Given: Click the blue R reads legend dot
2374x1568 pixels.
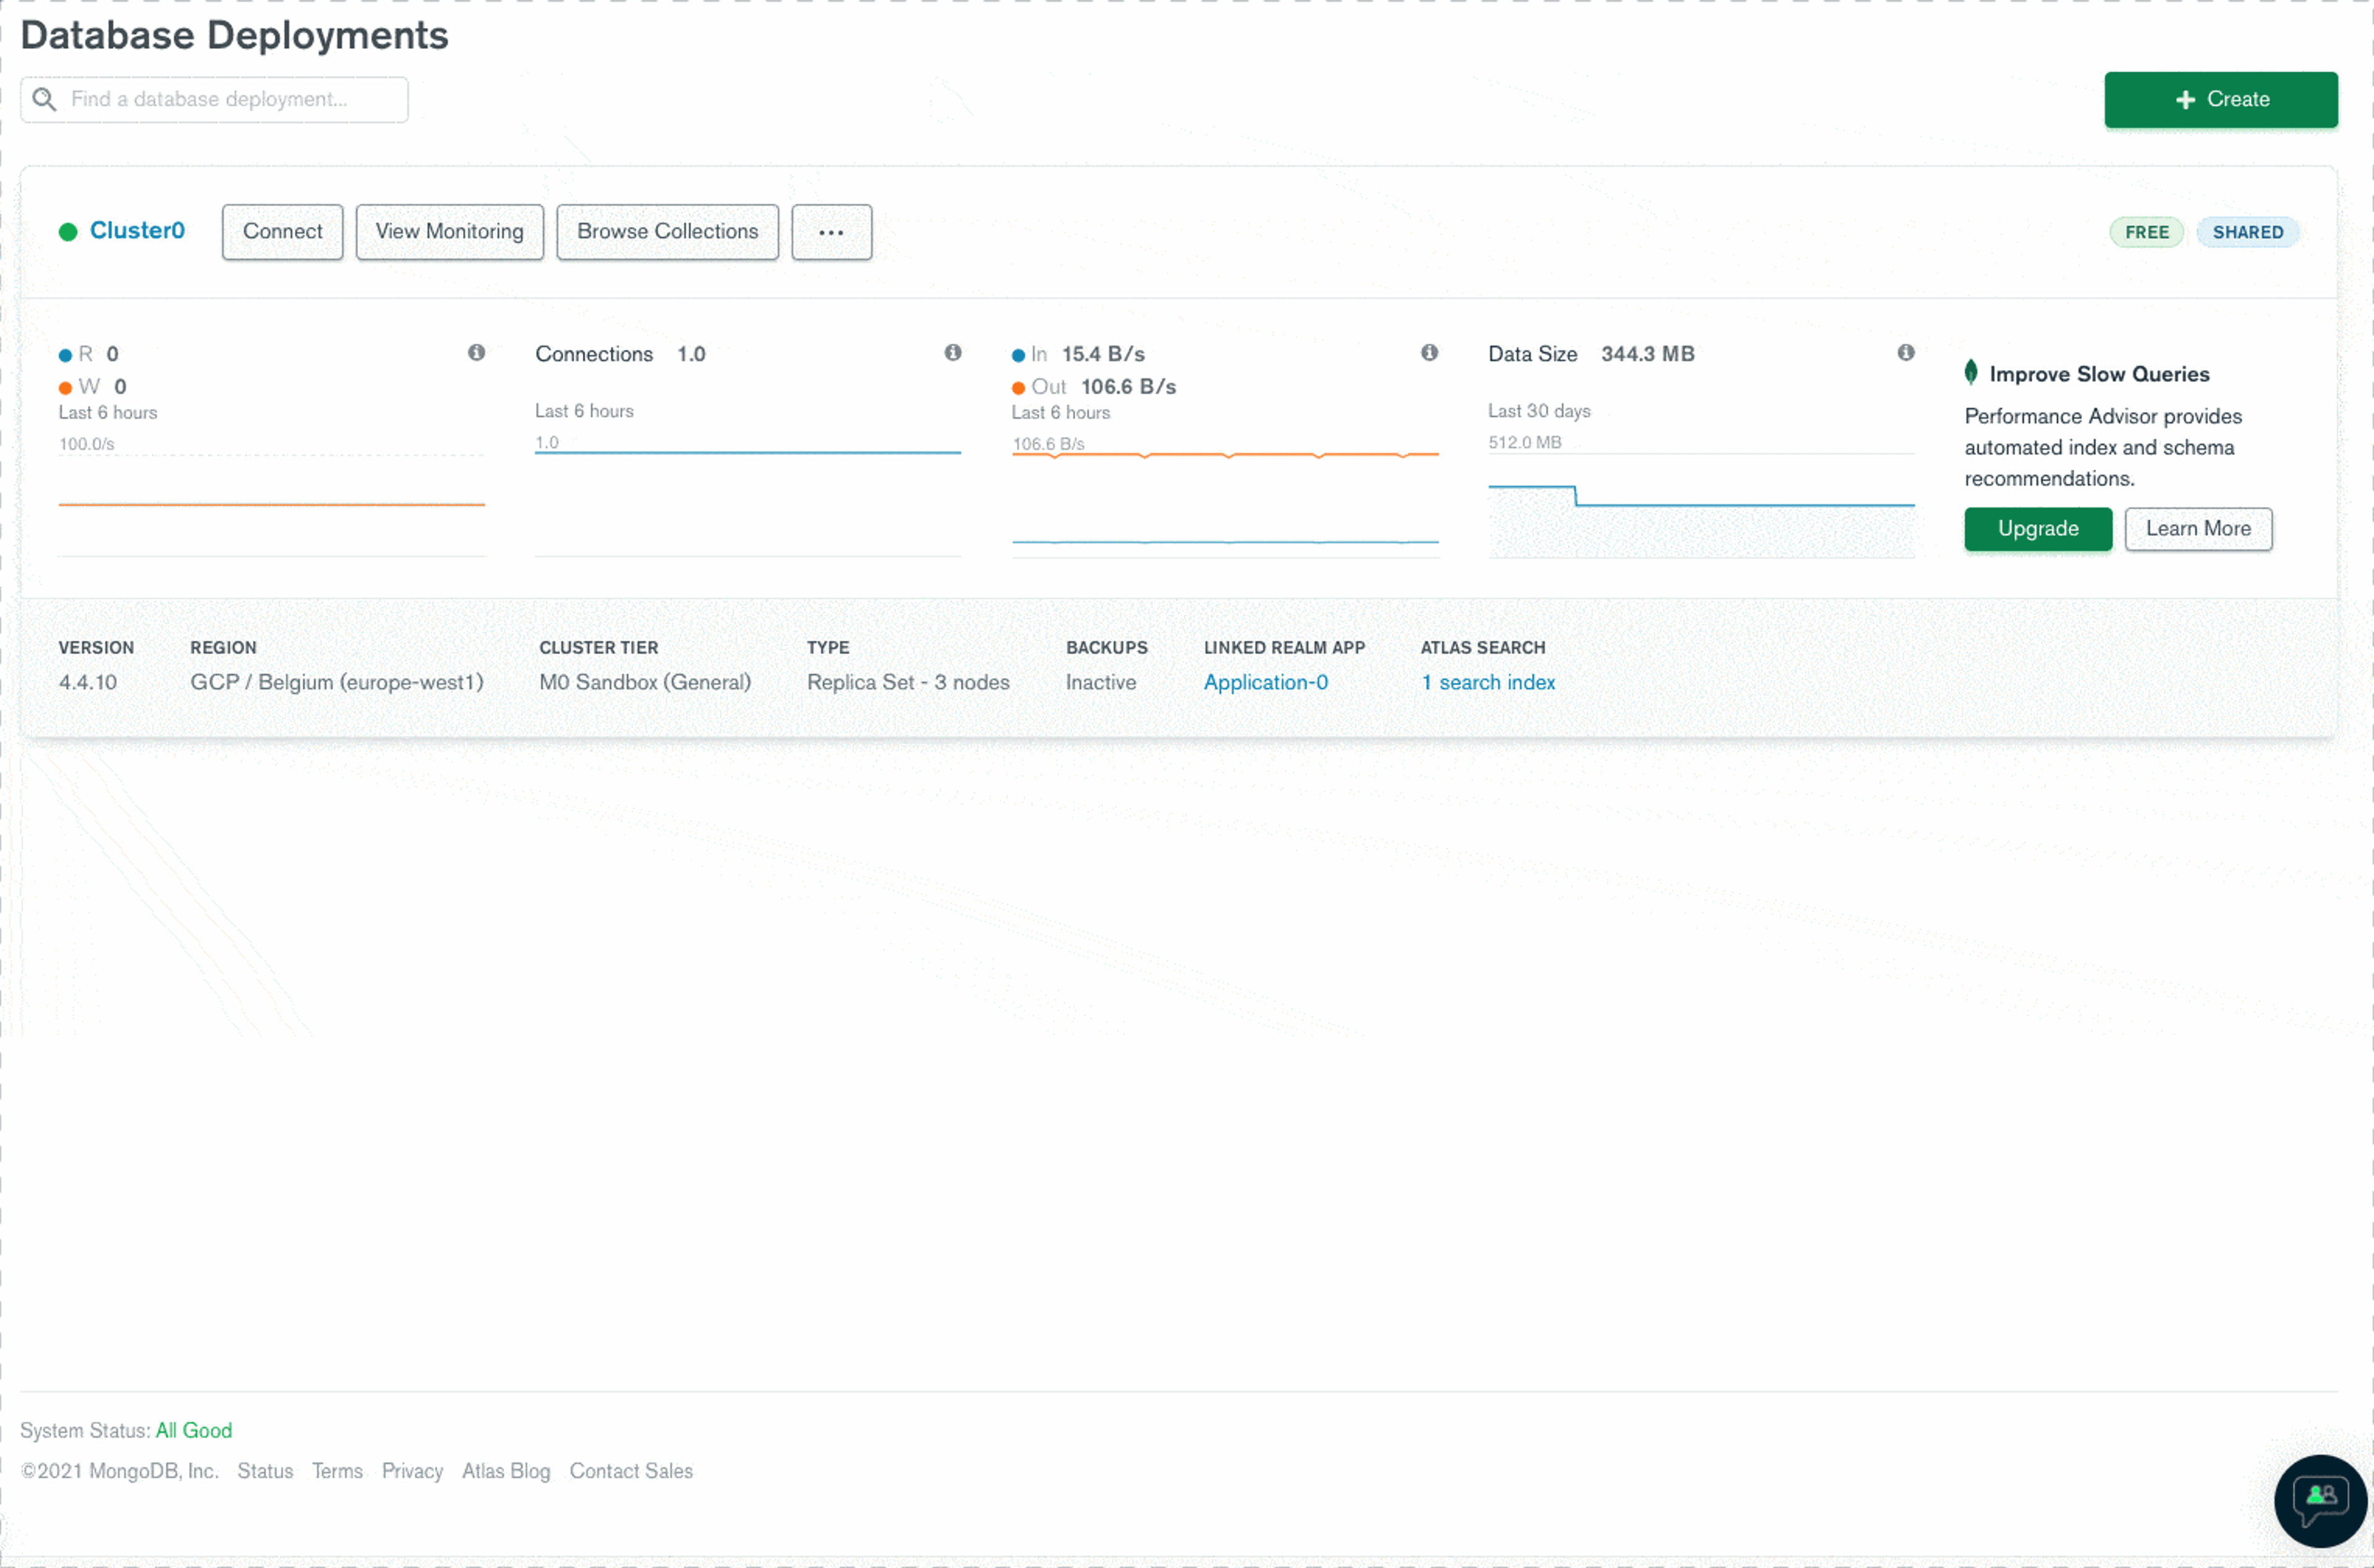Looking at the screenshot, I should (65, 355).
